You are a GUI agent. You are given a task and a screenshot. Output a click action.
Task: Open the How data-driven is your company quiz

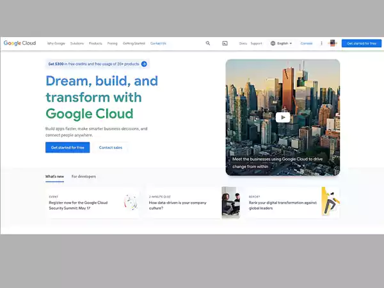point(193,203)
